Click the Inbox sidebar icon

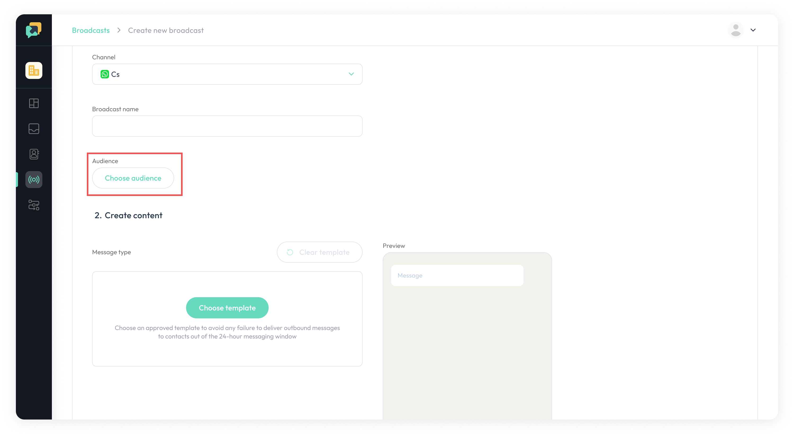pyautogui.click(x=33, y=129)
